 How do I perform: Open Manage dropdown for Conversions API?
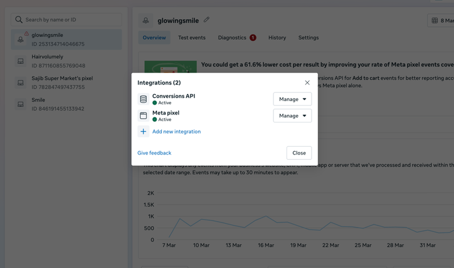pos(292,99)
